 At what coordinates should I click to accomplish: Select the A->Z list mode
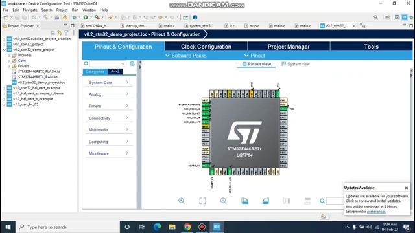click(x=115, y=72)
